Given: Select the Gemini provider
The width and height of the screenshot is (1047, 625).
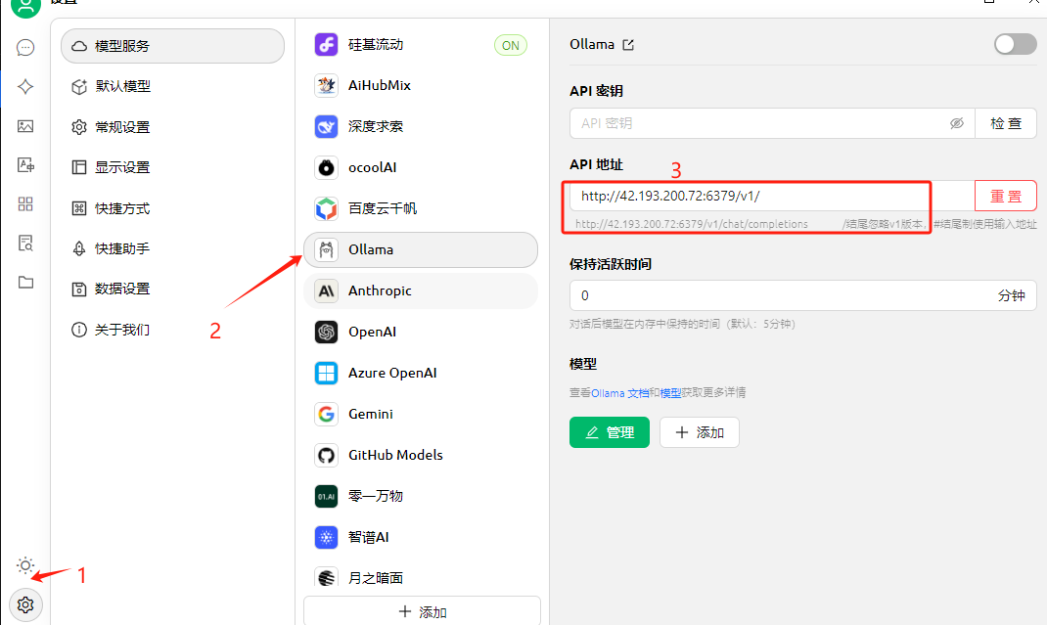Looking at the screenshot, I should [x=421, y=414].
